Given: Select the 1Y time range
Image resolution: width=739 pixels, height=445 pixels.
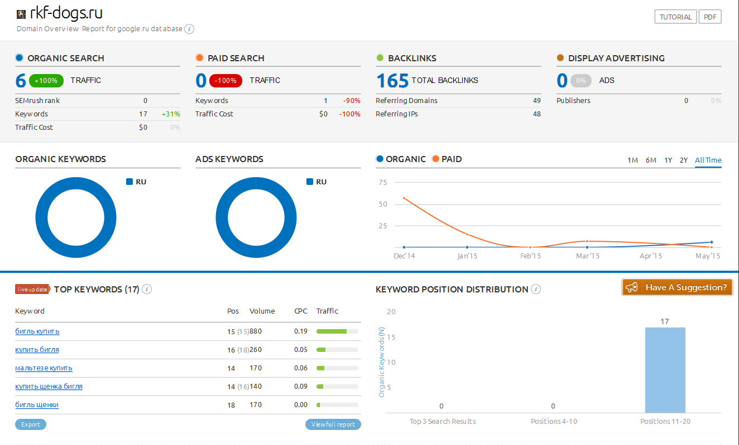Looking at the screenshot, I should coord(668,160).
